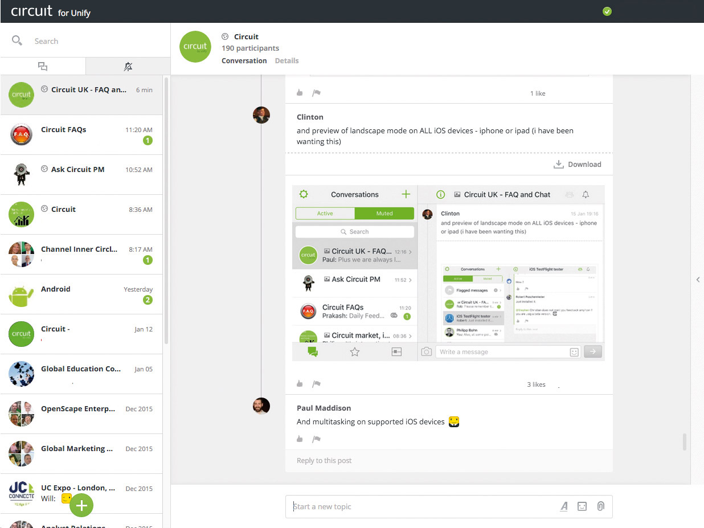
Task: Like Paul Maddison's multitasking post
Action: tap(300, 439)
